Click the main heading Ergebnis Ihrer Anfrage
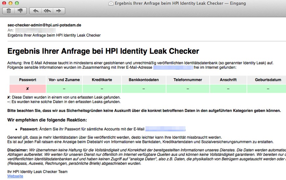Viewport: 286px width, 180px height. click(103, 51)
